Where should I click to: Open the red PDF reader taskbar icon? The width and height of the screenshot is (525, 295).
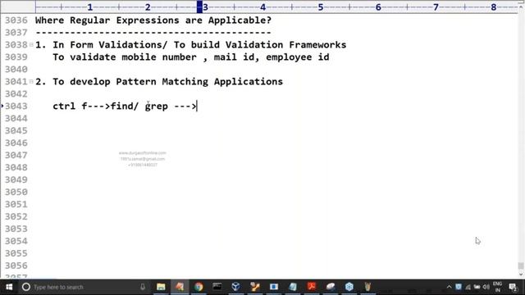[312, 287]
